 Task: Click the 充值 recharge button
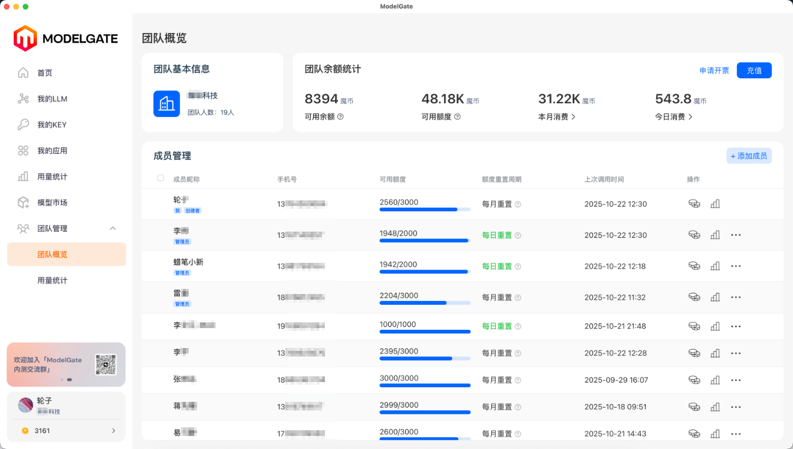pos(754,70)
